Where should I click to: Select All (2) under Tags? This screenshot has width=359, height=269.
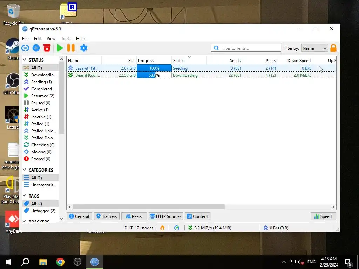click(40, 204)
